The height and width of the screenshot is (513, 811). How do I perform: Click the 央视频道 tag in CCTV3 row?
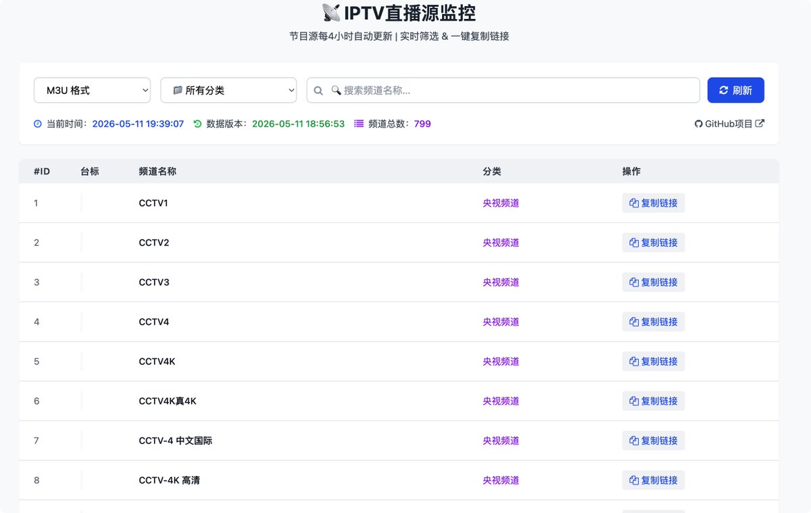[x=501, y=283]
